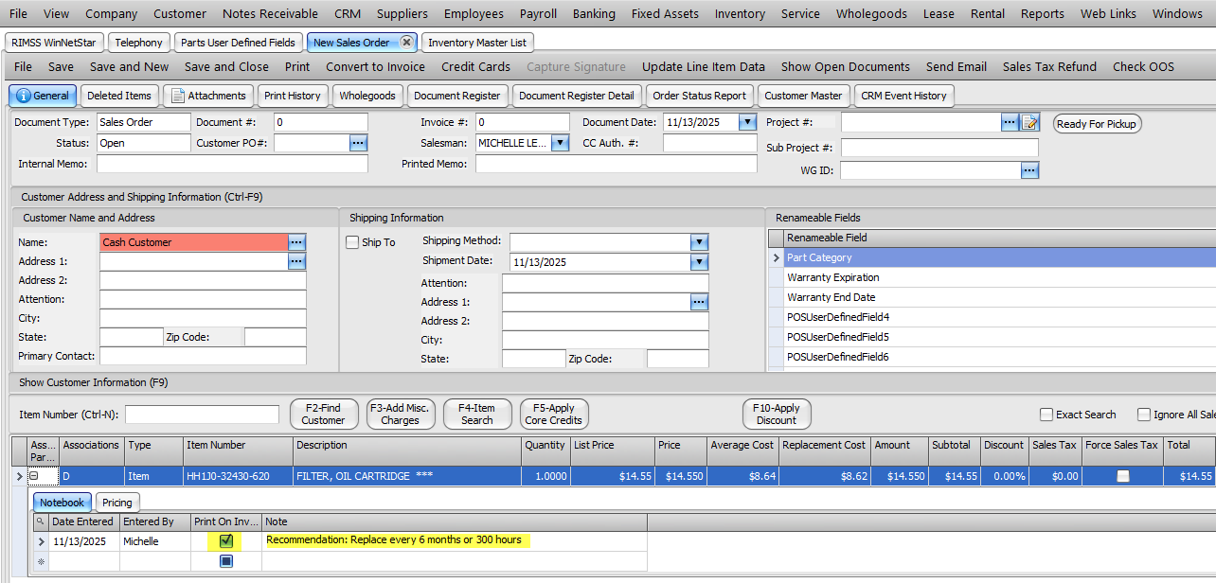Open the Notes Receivable menu

coord(270,13)
